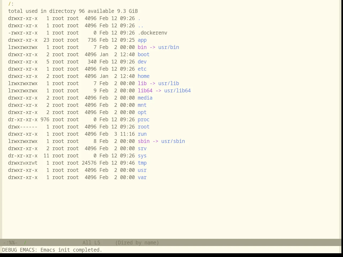The width and height of the screenshot is (343, 257).
Task: Open the media directory entry
Action: (x=145, y=98)
